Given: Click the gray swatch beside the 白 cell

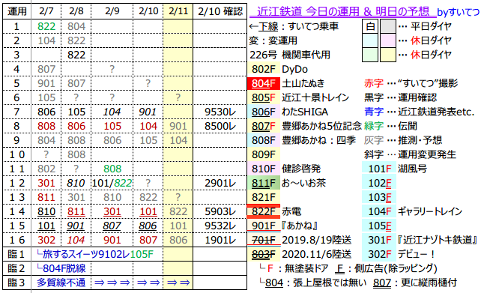Looking at the screenshot, I should [x=388, y=26].
